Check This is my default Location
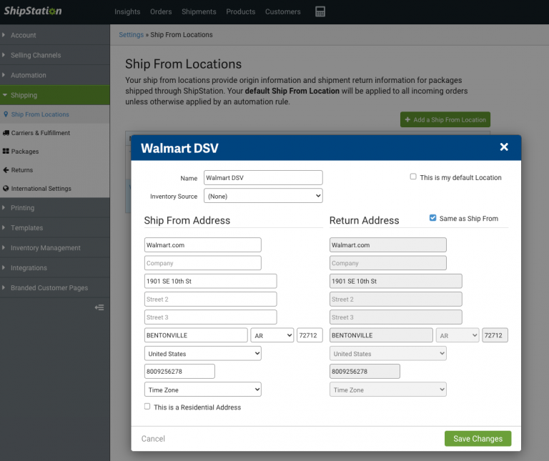Screen dimensions: 549x461 click(x=413, y=177)
